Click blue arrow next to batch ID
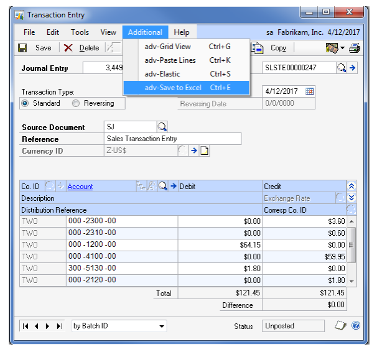 tap(353, 68)
